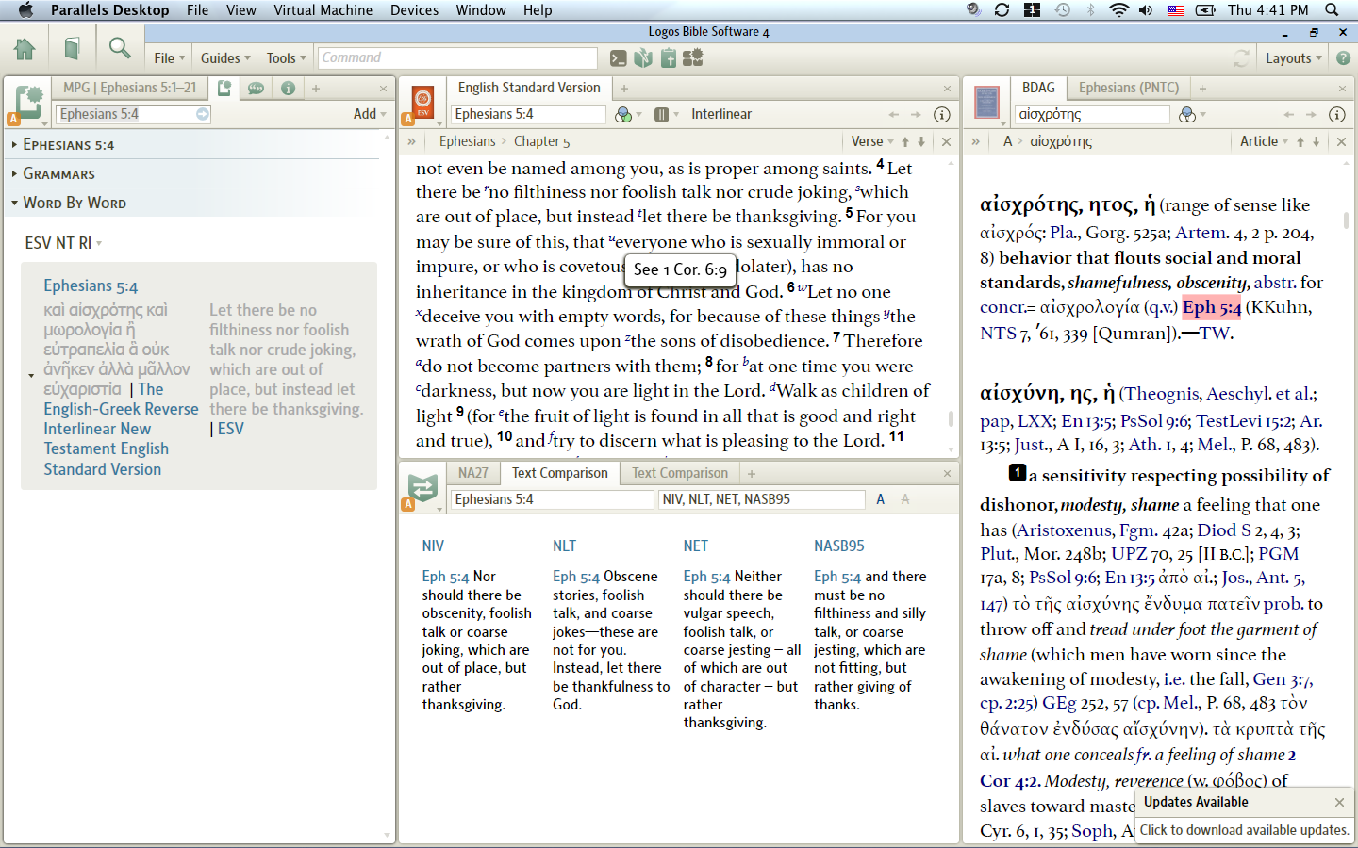Switch to the inactive Text Comparison tab

(680, 473)
